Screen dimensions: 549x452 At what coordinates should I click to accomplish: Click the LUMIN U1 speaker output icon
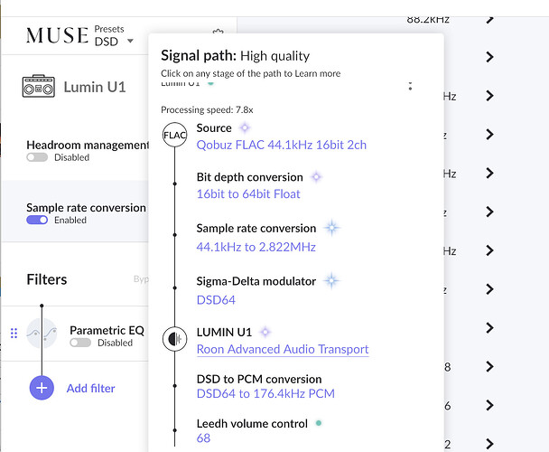pos(174,339)
